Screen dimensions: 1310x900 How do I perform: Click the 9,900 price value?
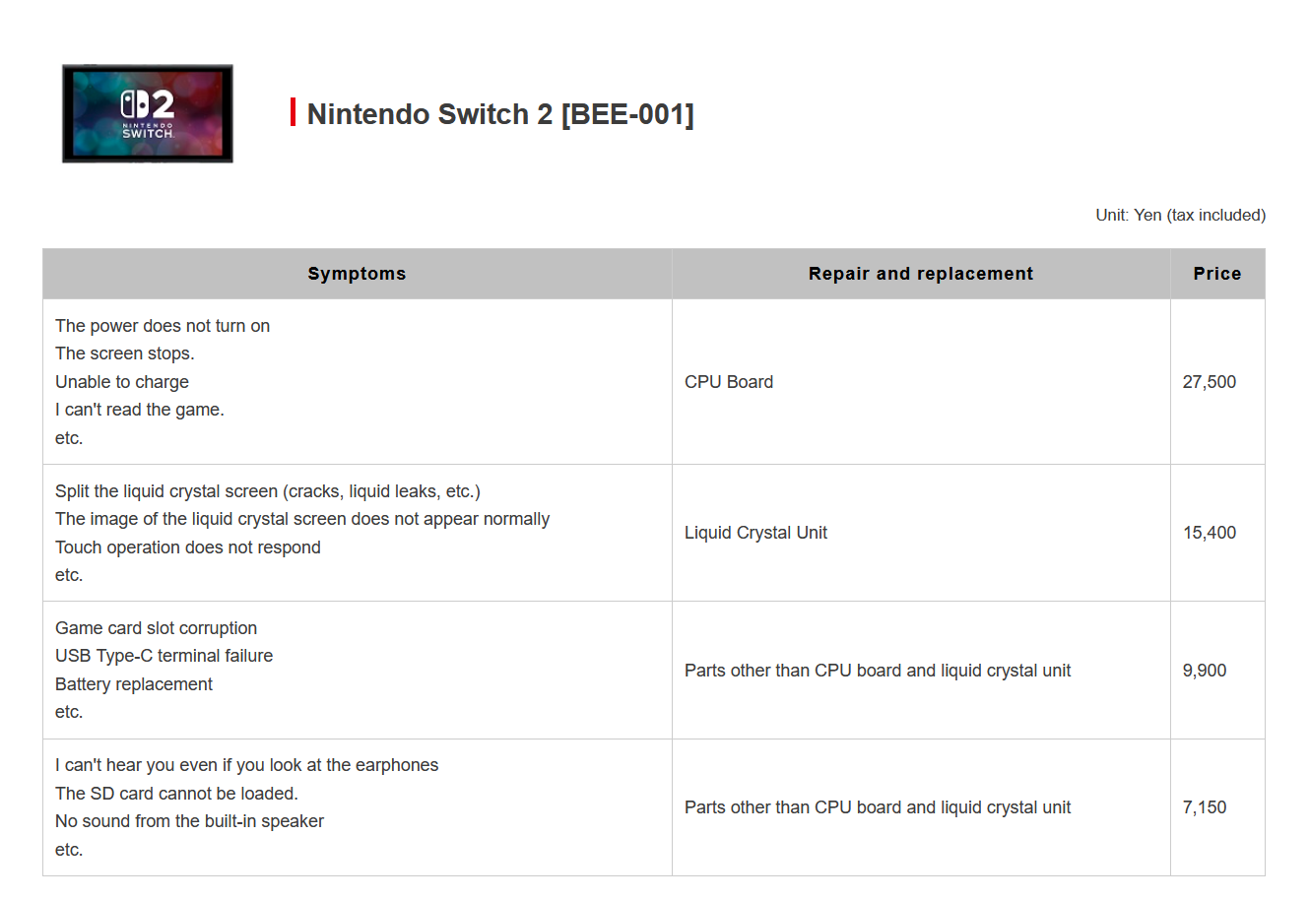coord(1204,671)
